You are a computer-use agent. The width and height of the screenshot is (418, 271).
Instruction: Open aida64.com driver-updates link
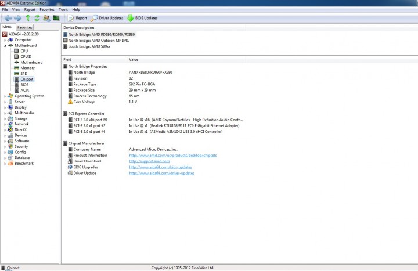[161, 173]
